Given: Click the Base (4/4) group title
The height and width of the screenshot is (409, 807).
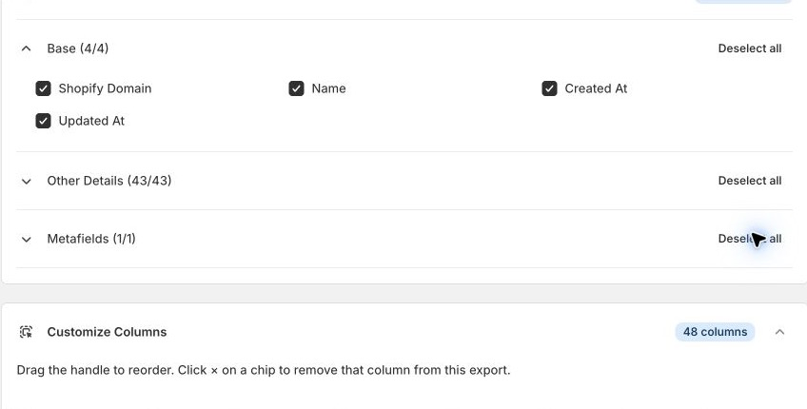Looking at the screenshot, I should pyautogui.click(x=78, y=49).
